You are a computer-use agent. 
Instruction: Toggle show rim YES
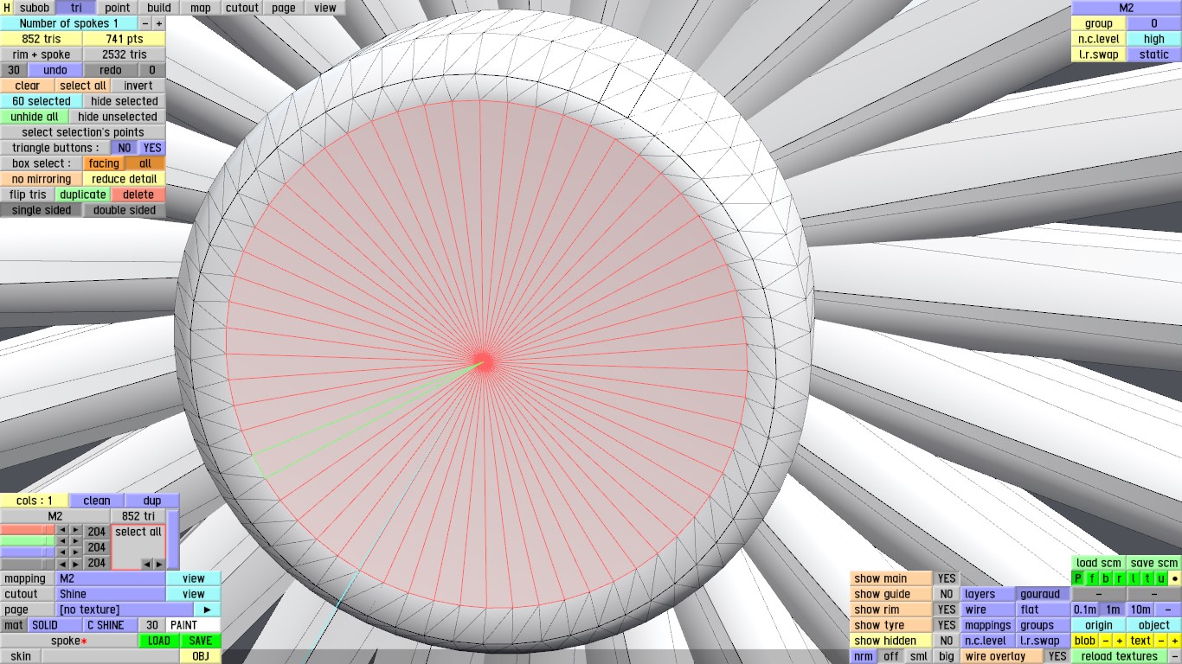coord(947,610)
